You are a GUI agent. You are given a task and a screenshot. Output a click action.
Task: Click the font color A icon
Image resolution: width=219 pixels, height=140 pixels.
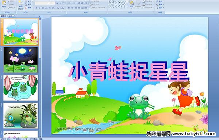click(x=62, y=8)
